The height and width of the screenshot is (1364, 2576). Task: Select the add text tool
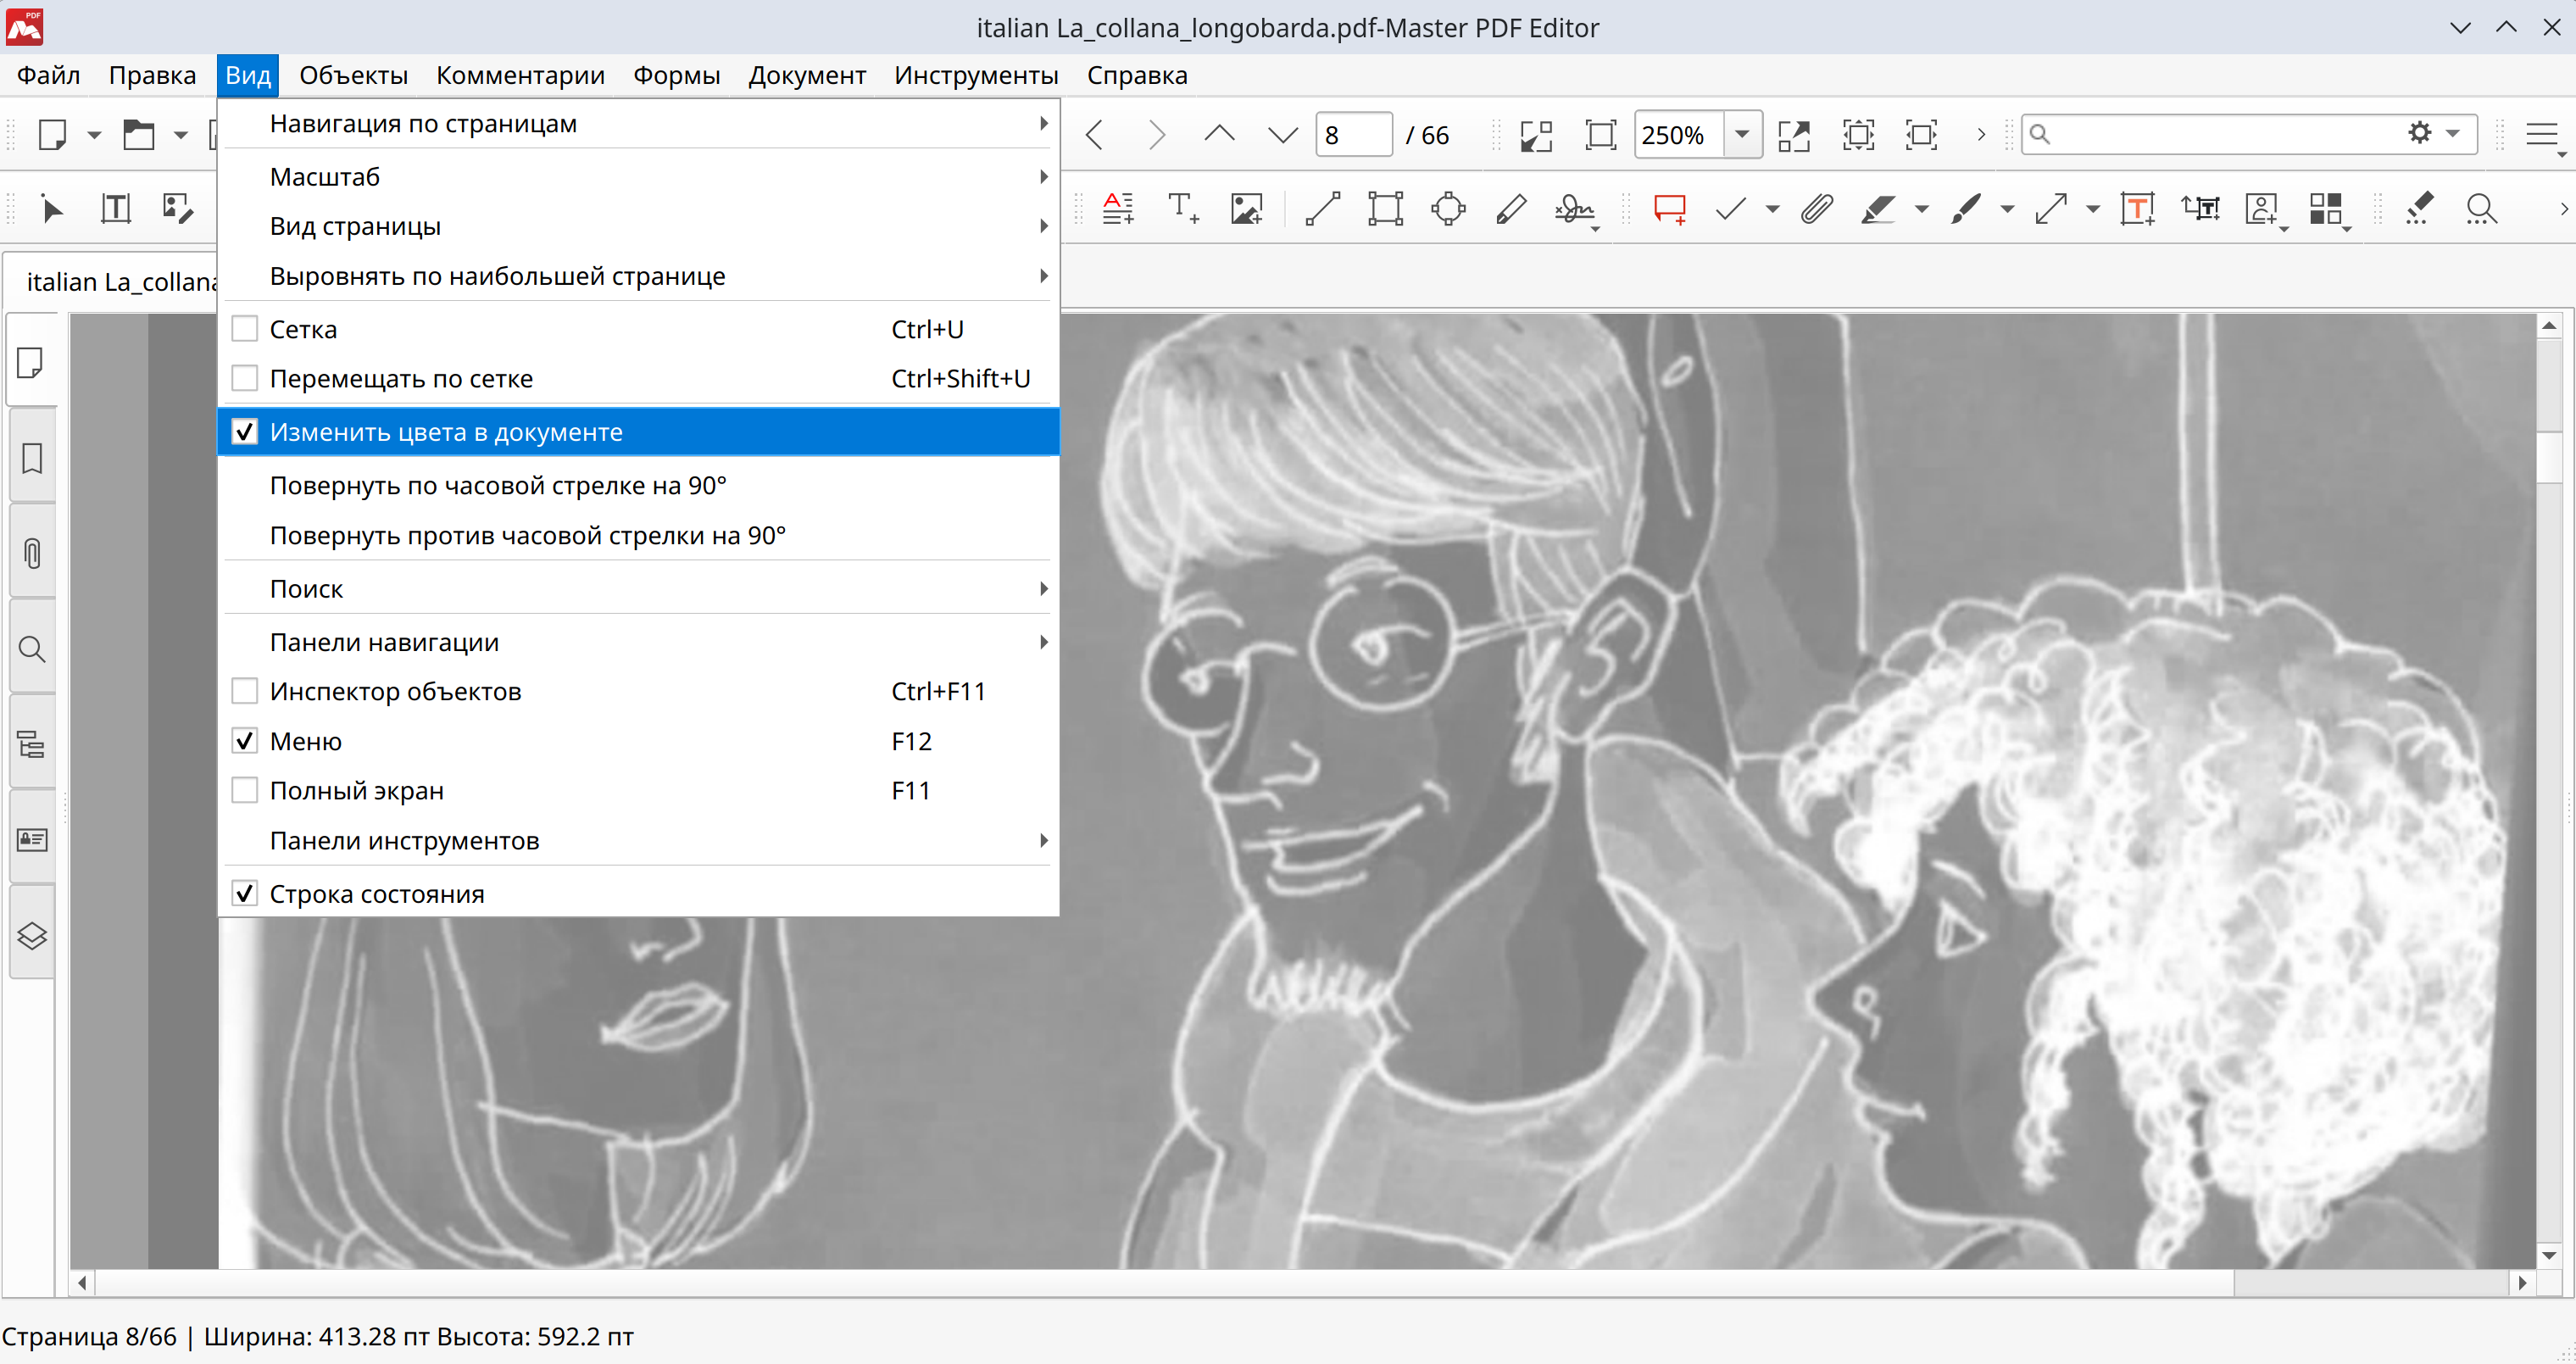(x=1183, y=209)
